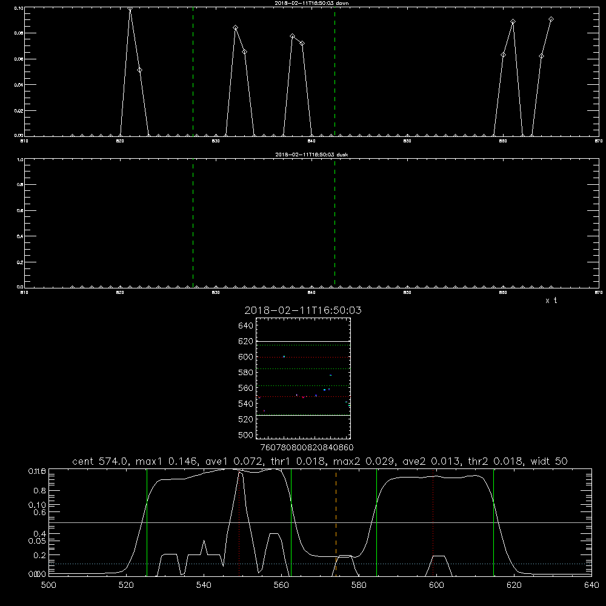Click the bottom plot title beginning 'cent 574.0'
The image size is (606, 606).
(x=319, y=461)
